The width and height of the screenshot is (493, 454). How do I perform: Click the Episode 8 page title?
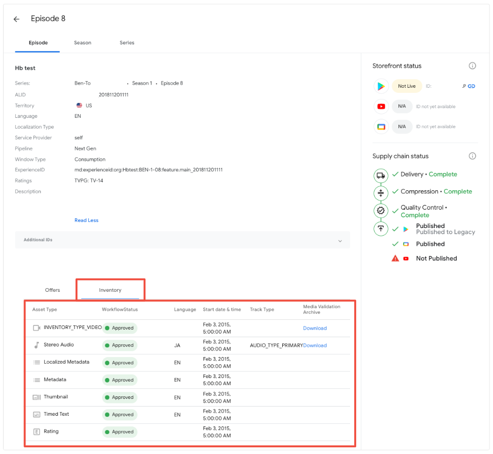click(48, 18)
